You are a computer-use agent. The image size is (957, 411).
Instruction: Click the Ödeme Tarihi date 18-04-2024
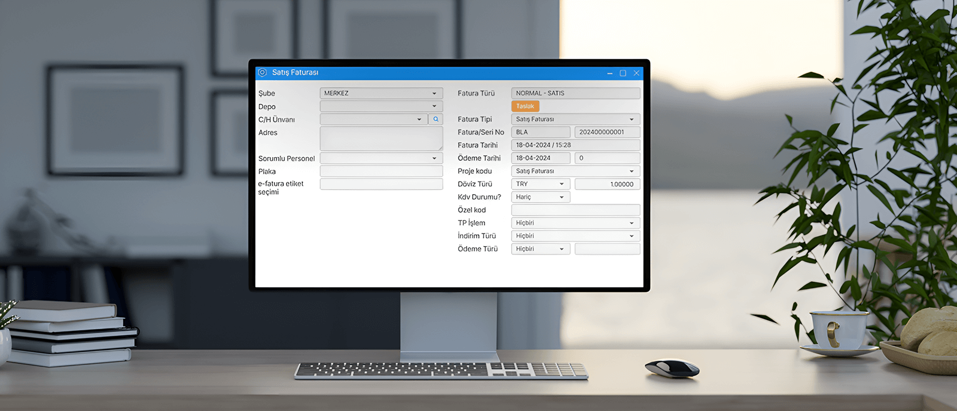[541, 158]
